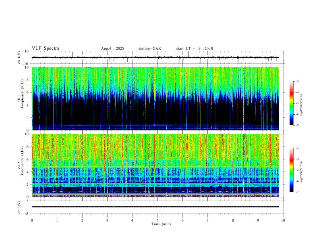Click the "Time (min)" axis label

161,224
